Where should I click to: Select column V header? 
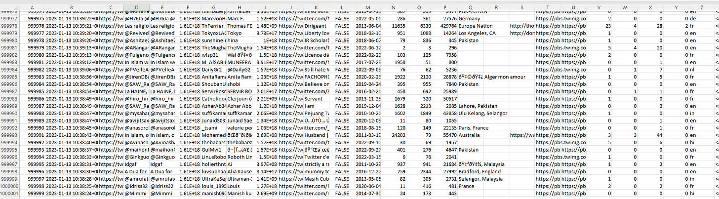click(599, 7)
